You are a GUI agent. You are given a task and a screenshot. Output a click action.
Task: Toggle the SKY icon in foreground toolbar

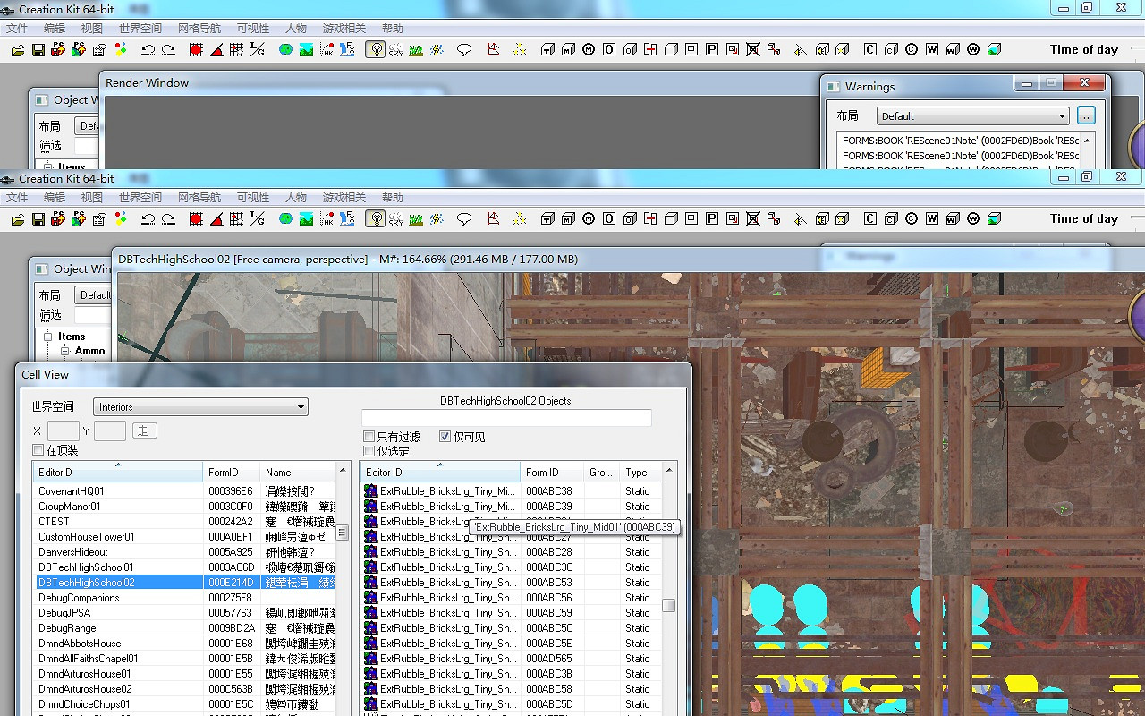[395, 218]
